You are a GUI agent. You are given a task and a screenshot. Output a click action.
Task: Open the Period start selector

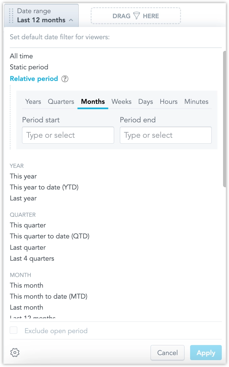tap(68, 135)
